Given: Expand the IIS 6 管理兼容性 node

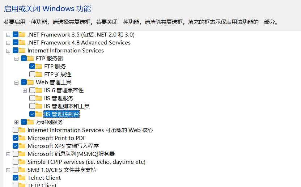Looking at the screenshot, I should click(25, 90).
